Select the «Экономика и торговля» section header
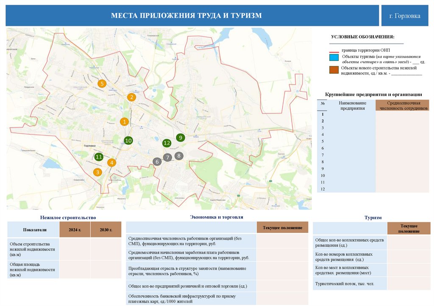This screenshot has height=306, width=434. click(x=217, y=216)
